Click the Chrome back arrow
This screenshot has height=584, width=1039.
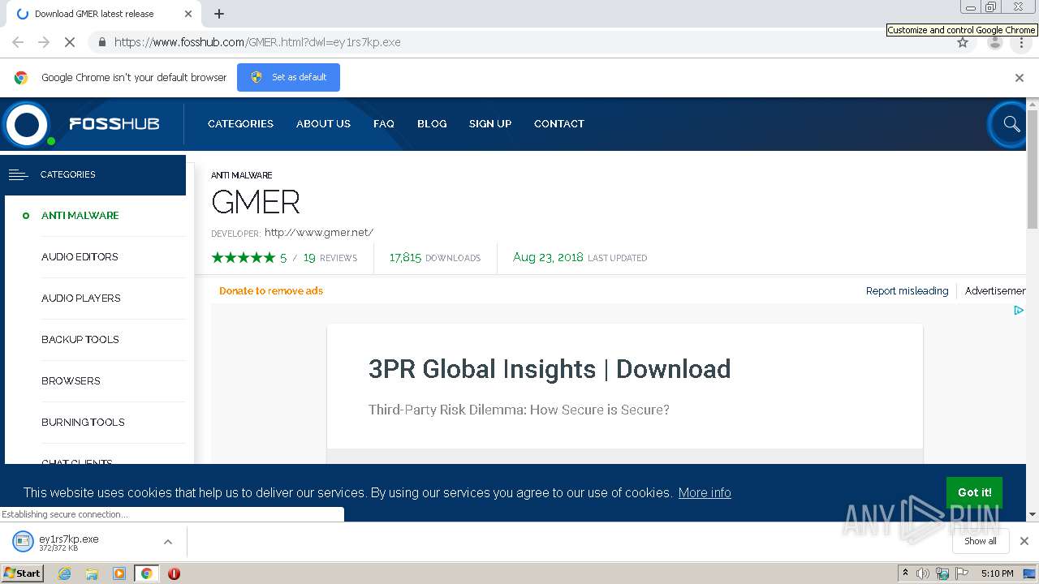(x=18, y=42)
